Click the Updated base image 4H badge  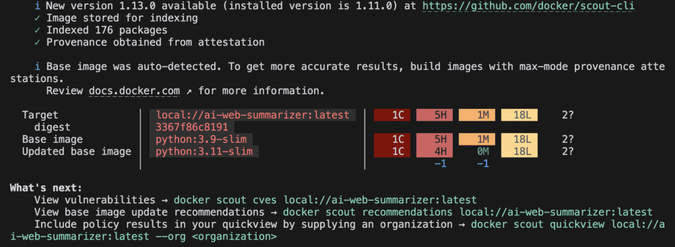point(434,151)
